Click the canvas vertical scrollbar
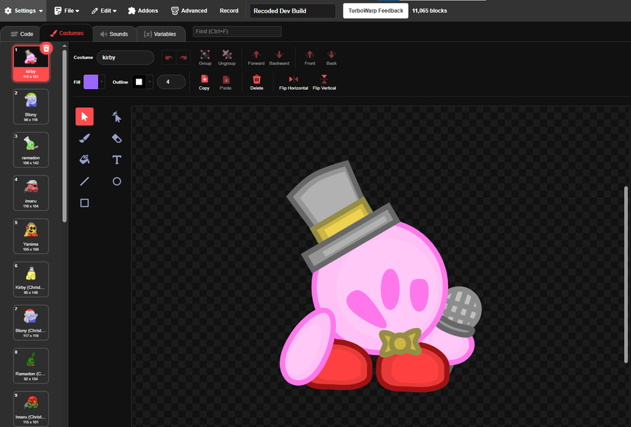The image size is (631, 427). pos(626,275)
